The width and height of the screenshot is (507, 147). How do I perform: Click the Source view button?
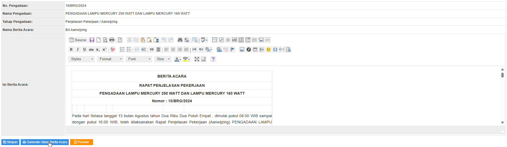[x=78, y=40]
